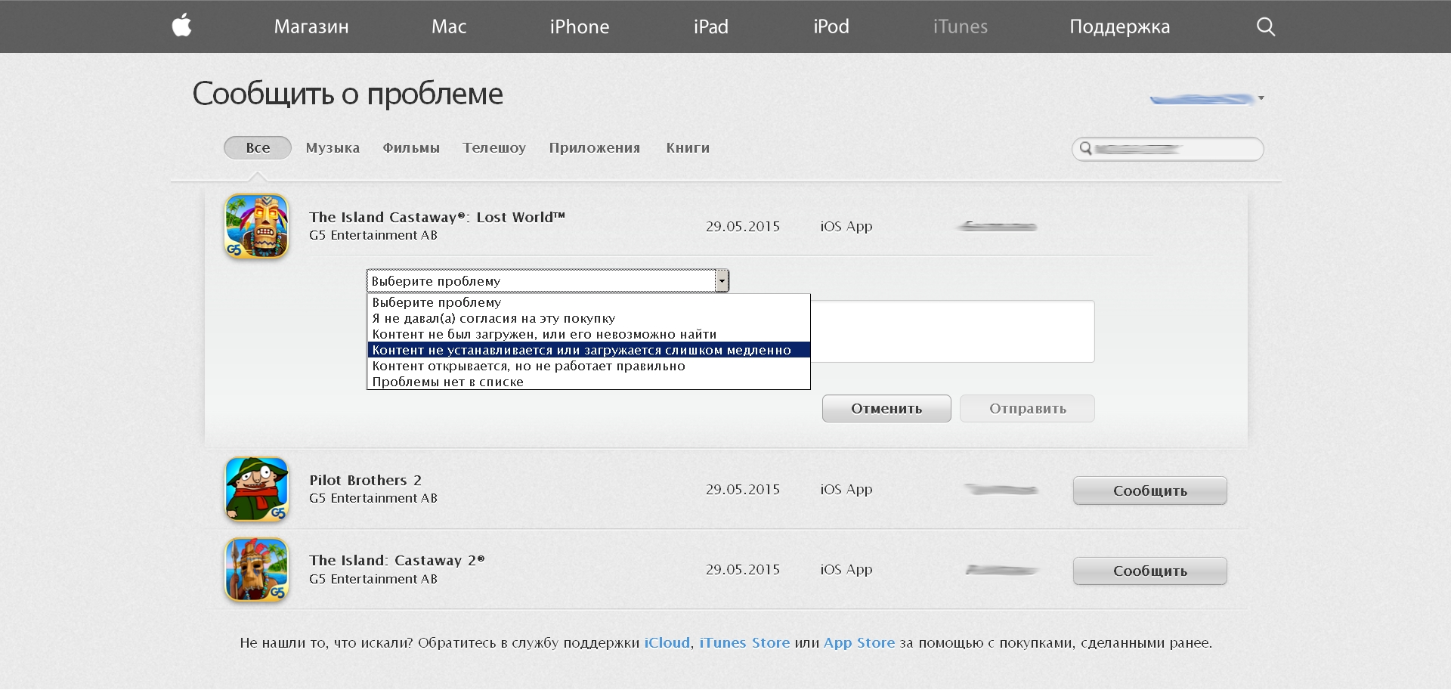Click 'iOS App' in Lost World row
Screen dimensions: 1451x690
pyautogui.click(x=846, y=227)
